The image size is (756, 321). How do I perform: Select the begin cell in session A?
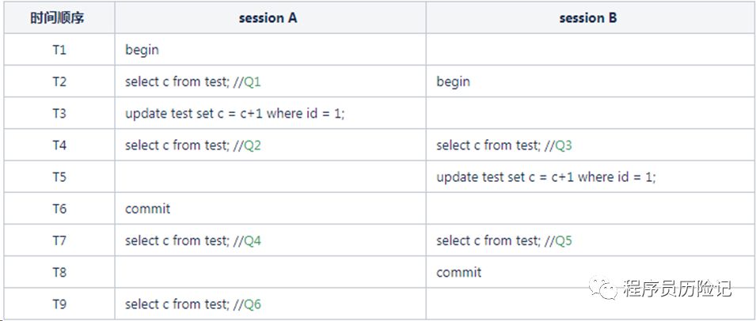tap(142, 50)
